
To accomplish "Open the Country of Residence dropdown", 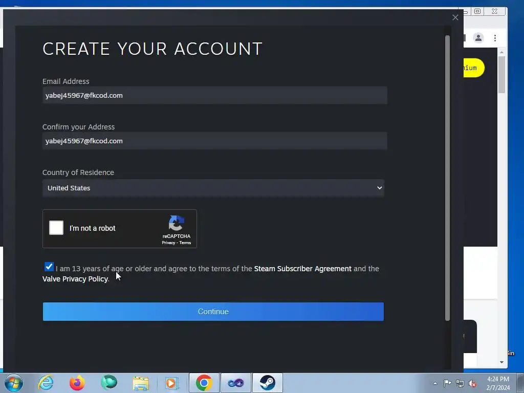I will [x=213, y=188].
